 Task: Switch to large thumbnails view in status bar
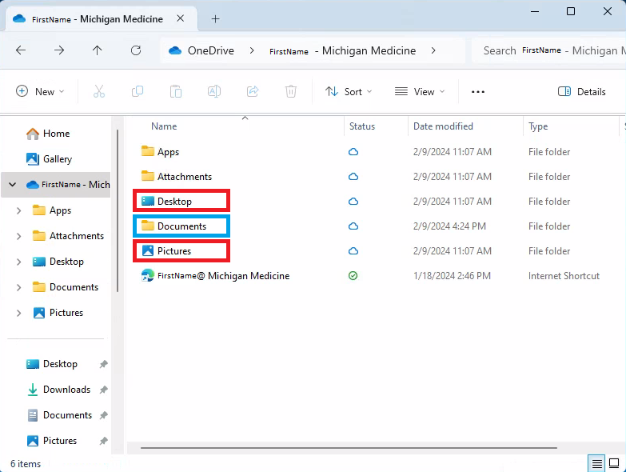614,463
